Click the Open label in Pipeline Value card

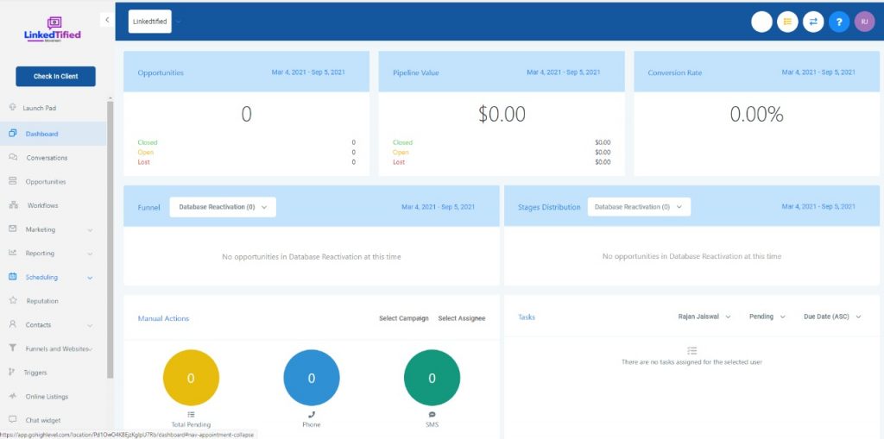(x=401, y=152)
